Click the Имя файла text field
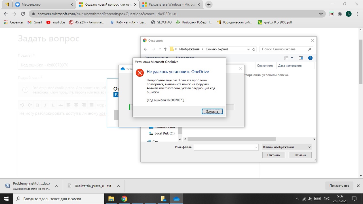This screenshot has height=204, width=363. [x=224, y=147]
